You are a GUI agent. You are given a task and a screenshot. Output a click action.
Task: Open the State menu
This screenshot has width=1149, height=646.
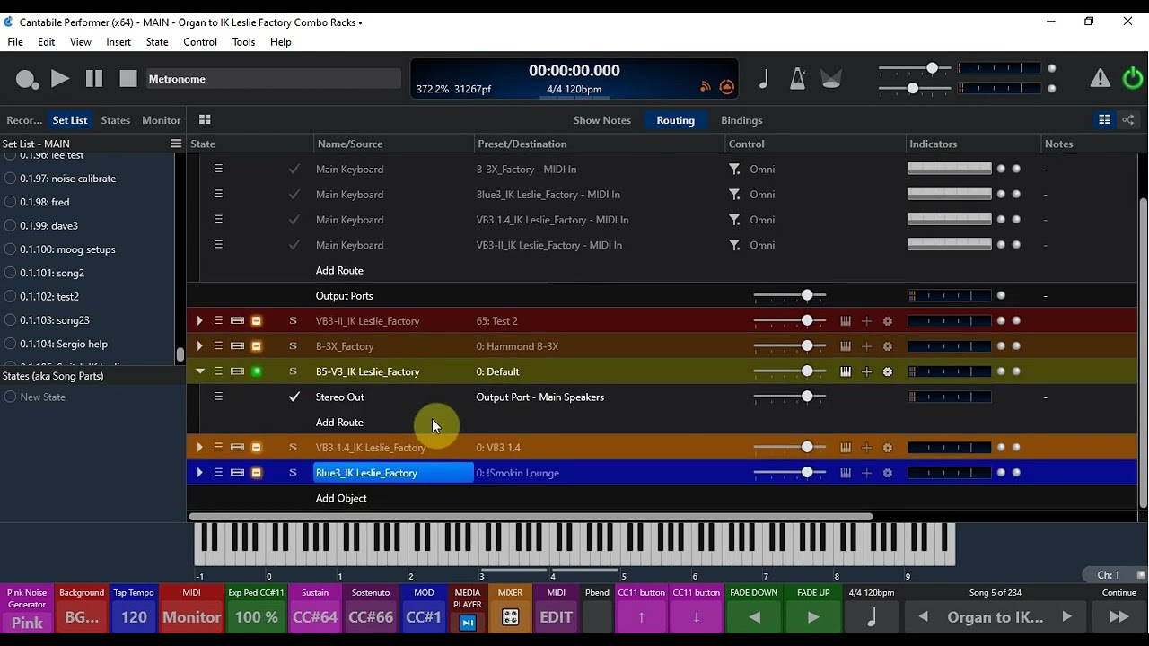tap(157, 42)
